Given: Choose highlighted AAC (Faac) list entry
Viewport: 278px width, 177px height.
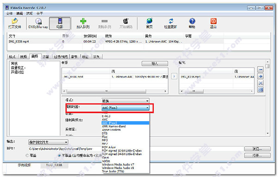Looking at the screenshot, I should click(126, 123).
